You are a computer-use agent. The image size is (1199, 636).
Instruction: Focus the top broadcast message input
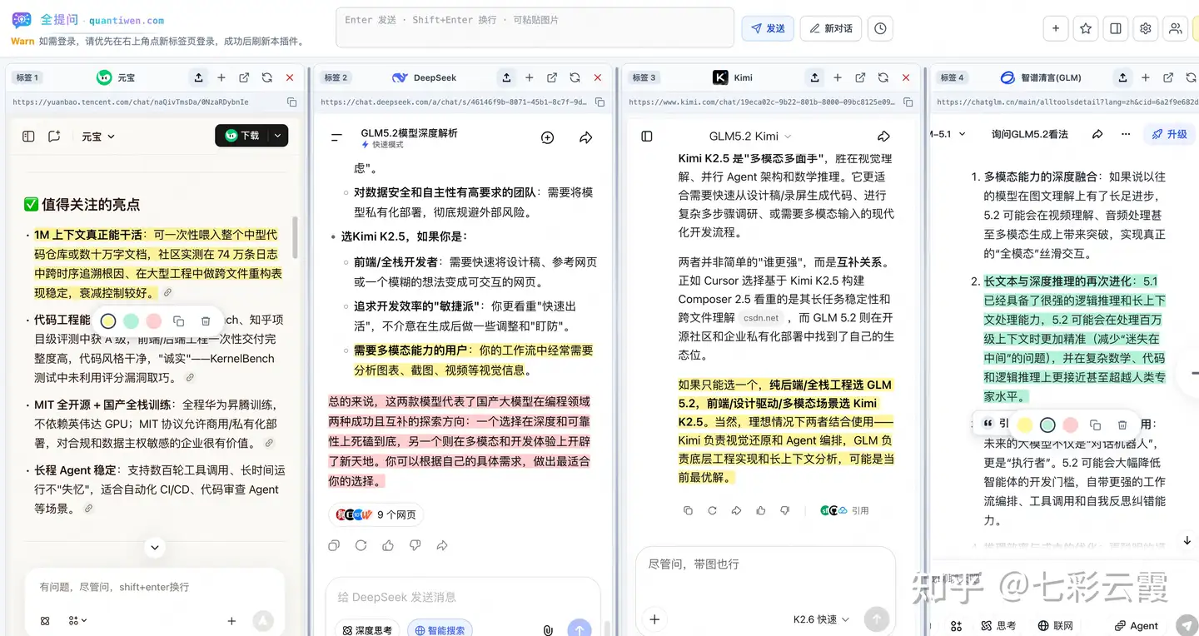pyautogui.click(x=535, y=27)
